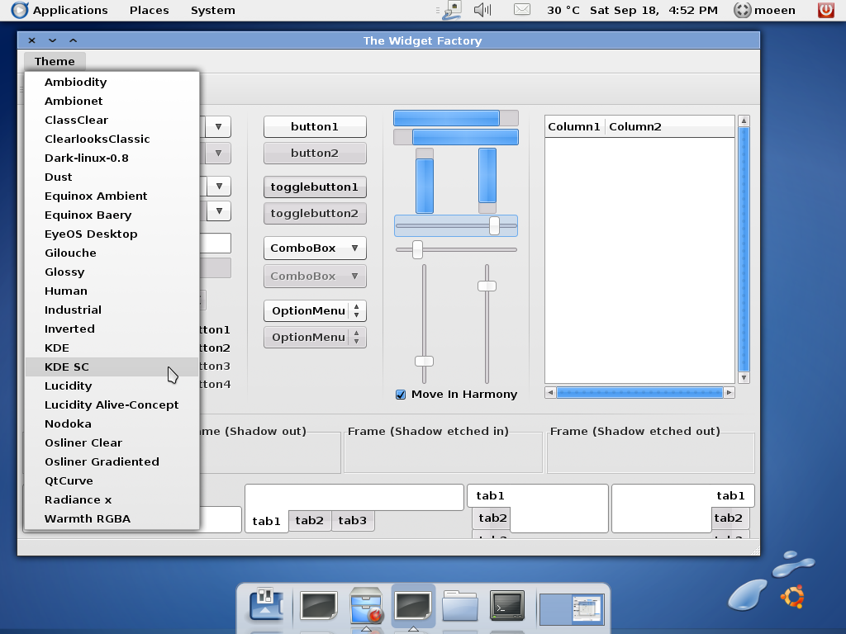Click the date and time display
The image size is (846, 634).
[x=654, y=10]
